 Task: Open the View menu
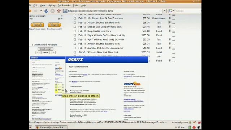[x=43, y=5]
